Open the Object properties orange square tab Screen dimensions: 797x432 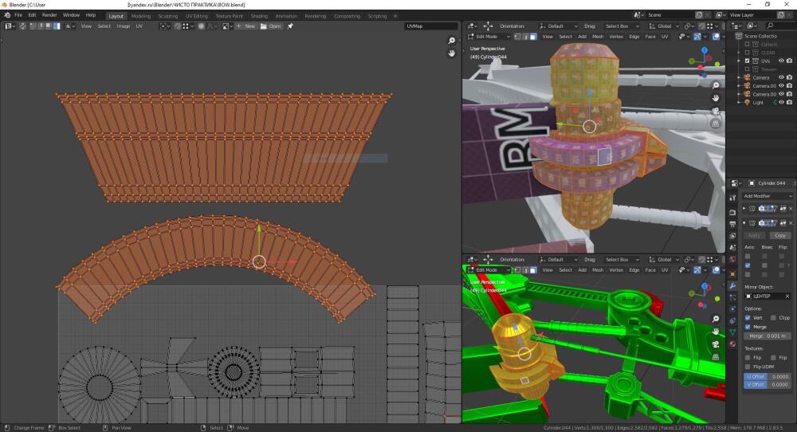pos(732,274)
